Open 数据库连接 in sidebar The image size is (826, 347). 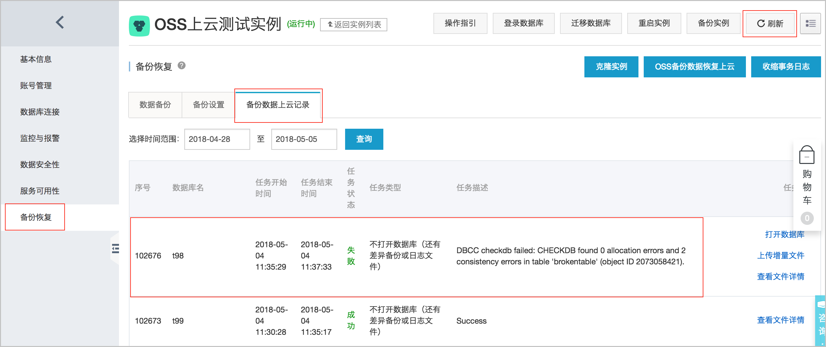(40, 112)
